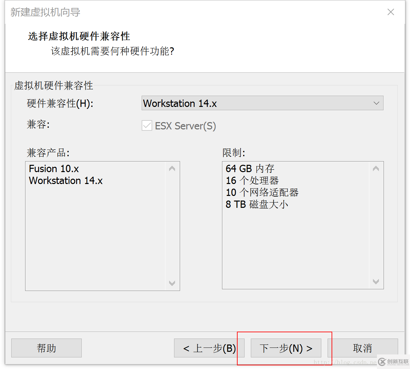Open the 帮助 help button
Viewport: 410px width, 369px height.
46,348
